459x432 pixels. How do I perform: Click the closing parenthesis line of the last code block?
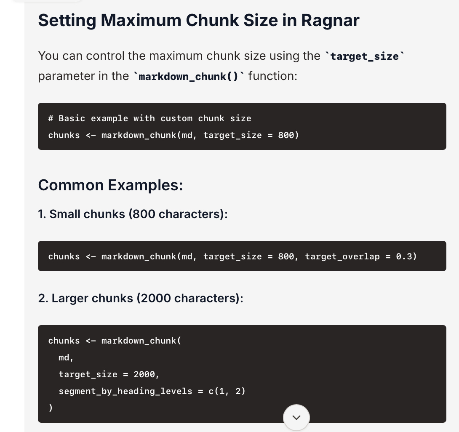tap(51, 408)
